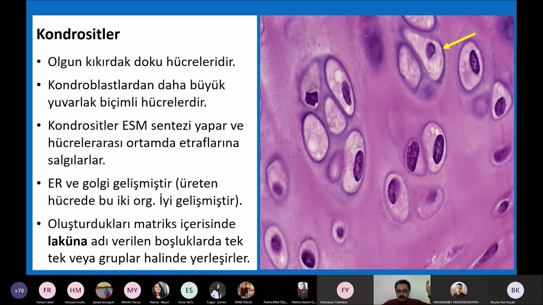Click the text 'Kondrositler ESM sentezi yapar ve'
Image resolution: width=543 pixels, height=305 pixels.
tap(146, 126)
